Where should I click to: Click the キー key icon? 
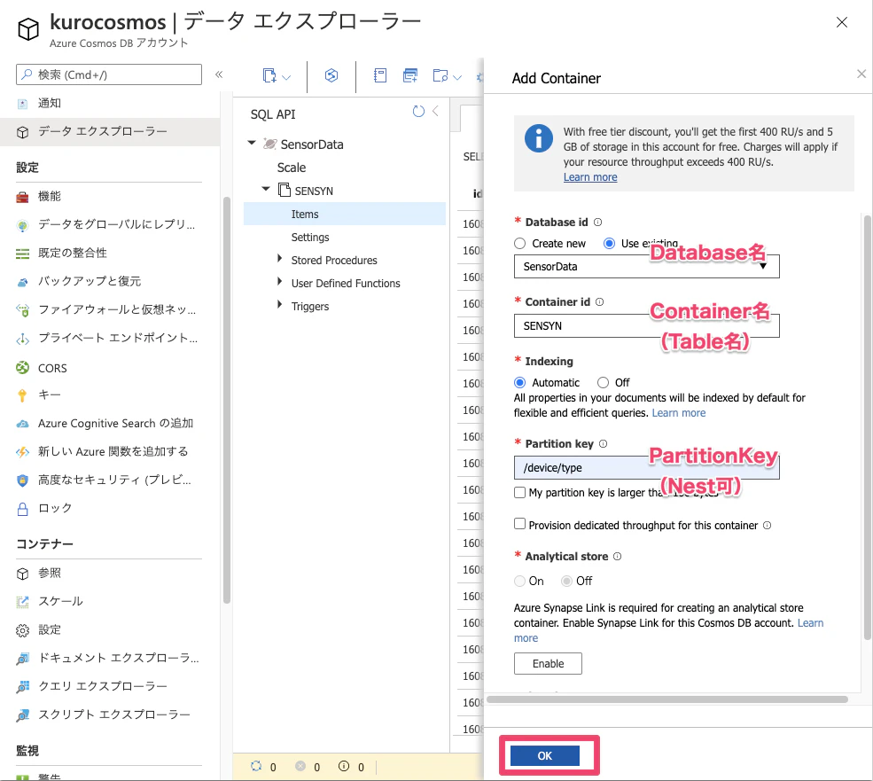(x=22, y=395)
